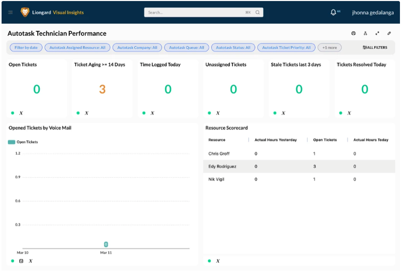Click X formula icon on Stale Tickets card
Viewport: 401px width, 278px height.
click(x=283, y=113)
